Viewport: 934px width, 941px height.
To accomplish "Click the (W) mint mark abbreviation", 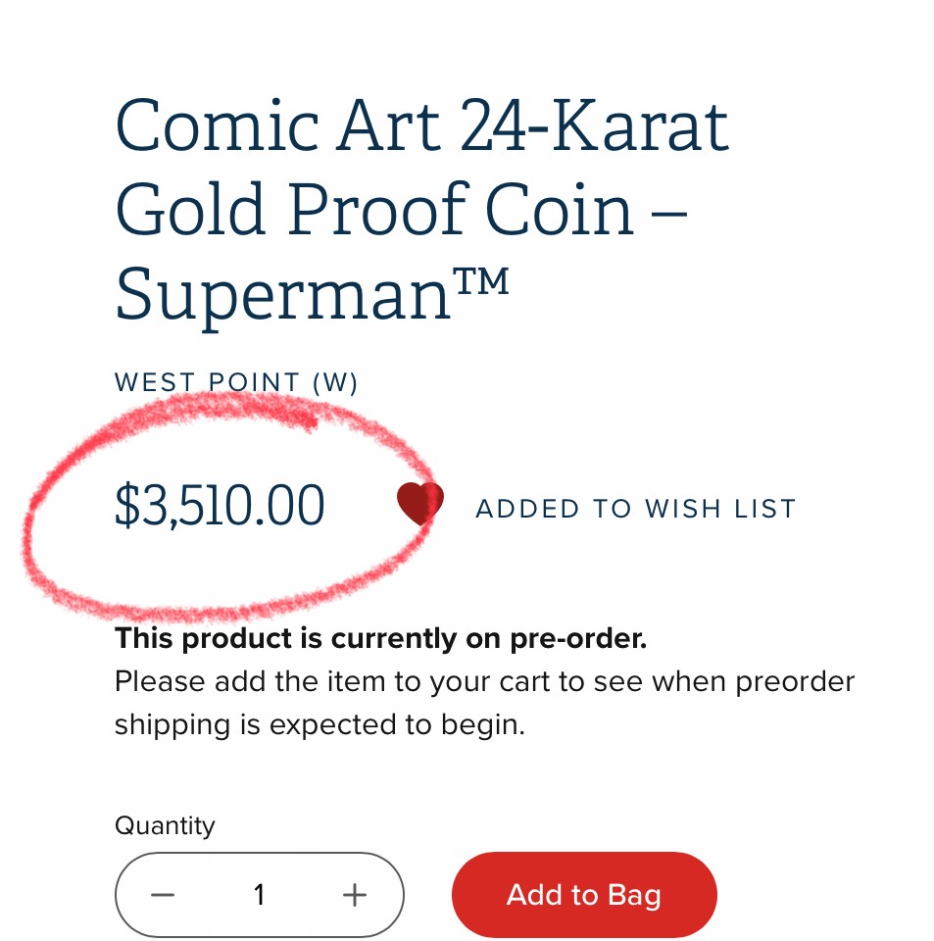I will [334, 382].
